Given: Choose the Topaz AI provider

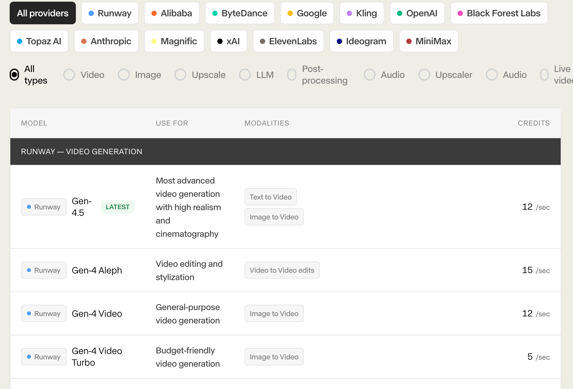Looking at the screenshot, I should tap(39, 41).
